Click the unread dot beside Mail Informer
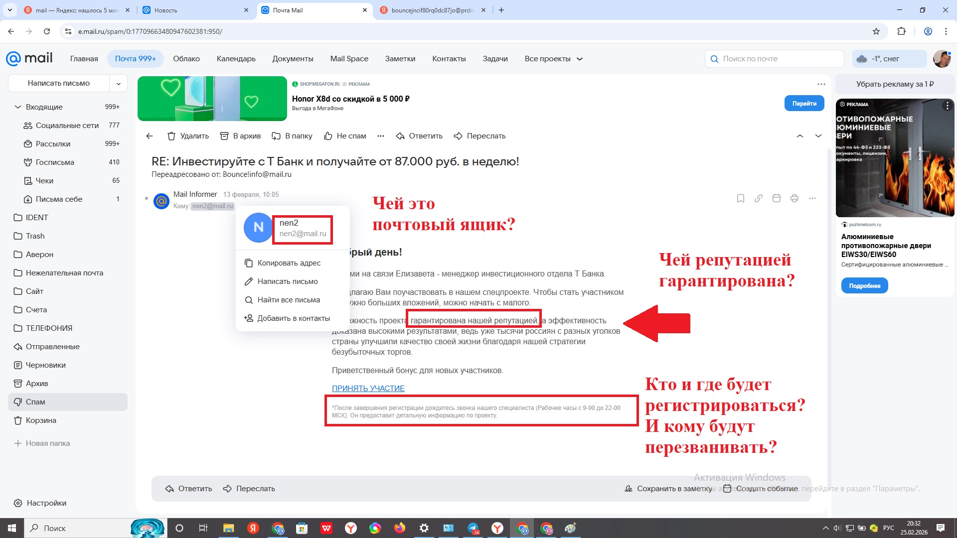The width and height of the screenshot is (957, 538). click(147, 198)
